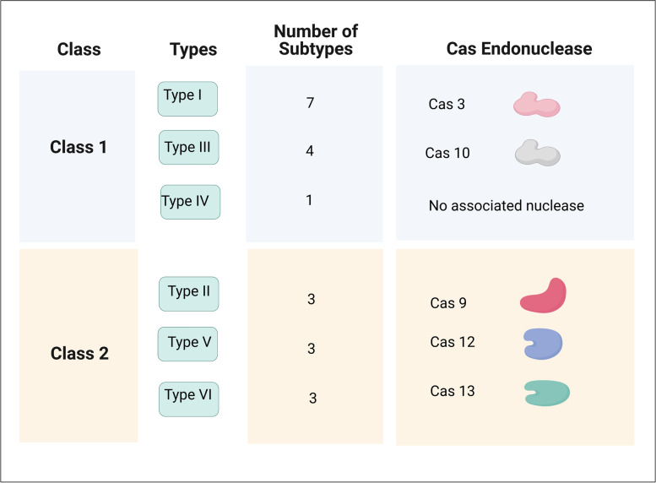Image resolution: width=656 pixels, height=483 pixels.
Task: Click the Type IV box
Action: click(190, 203)
